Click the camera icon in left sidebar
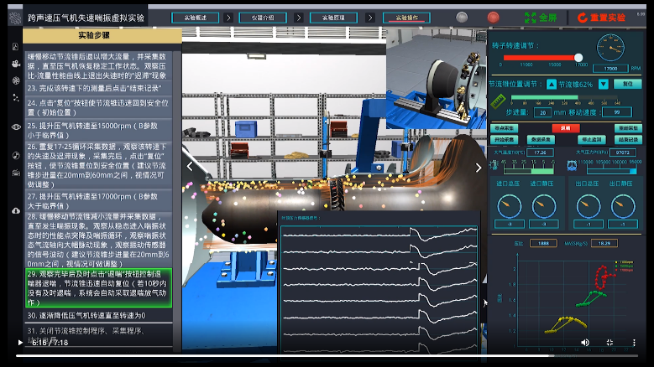Viewport: 654px width, 367px height. 16,64
